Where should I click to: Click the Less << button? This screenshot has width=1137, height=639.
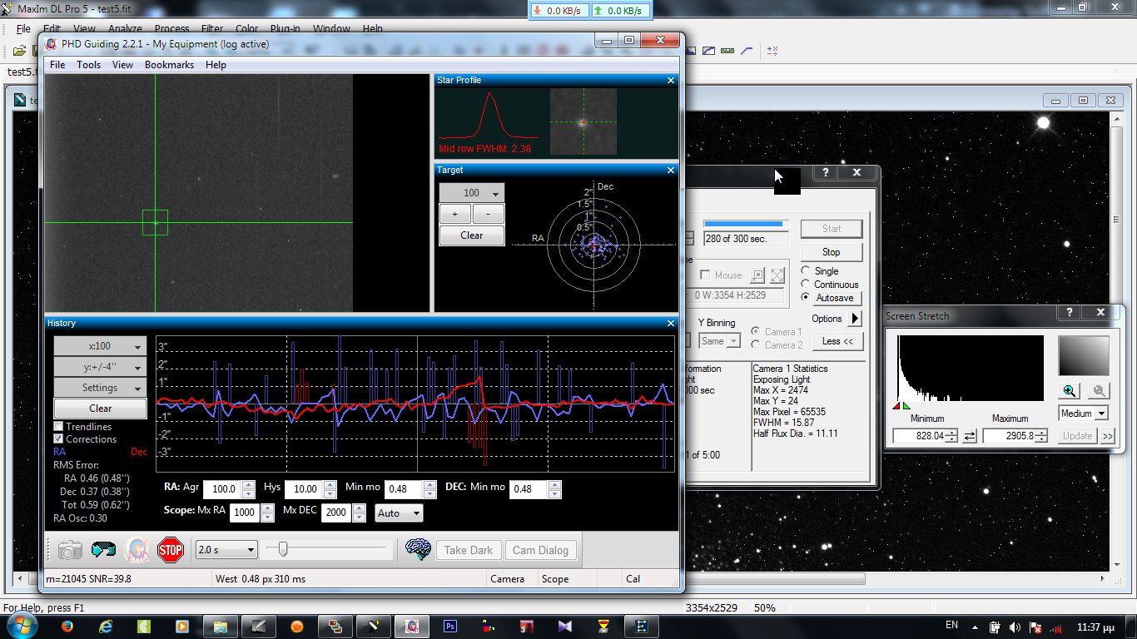point(837,341)
